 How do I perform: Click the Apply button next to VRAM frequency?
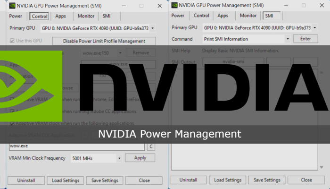(x=140, y=158)
